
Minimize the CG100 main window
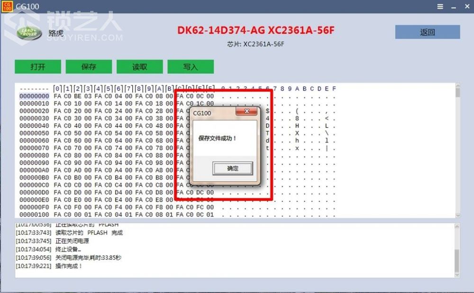[454, 7]
